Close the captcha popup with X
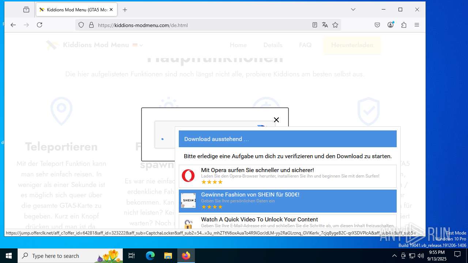 [x=276, y=120]
